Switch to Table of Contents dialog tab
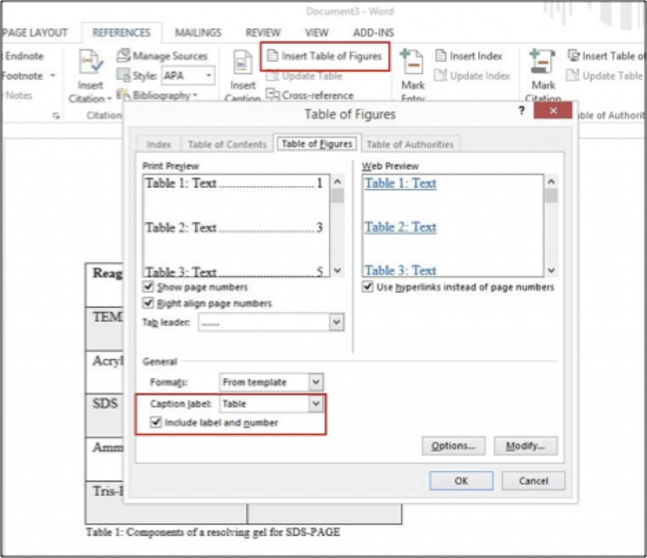Viewport: 647px width, 558px height. coord(227,145)
